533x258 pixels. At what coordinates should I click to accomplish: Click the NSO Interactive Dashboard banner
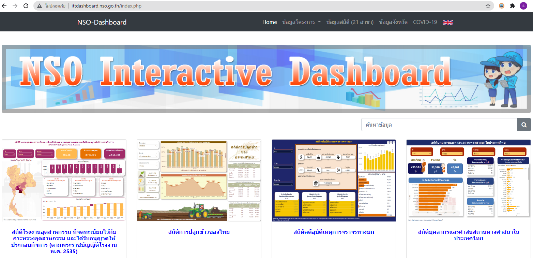[x=266, y=79]
